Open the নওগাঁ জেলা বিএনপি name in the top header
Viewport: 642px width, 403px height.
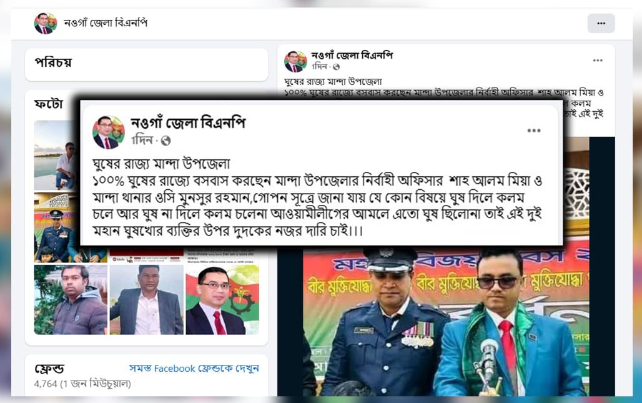click(x=106, y=22)
